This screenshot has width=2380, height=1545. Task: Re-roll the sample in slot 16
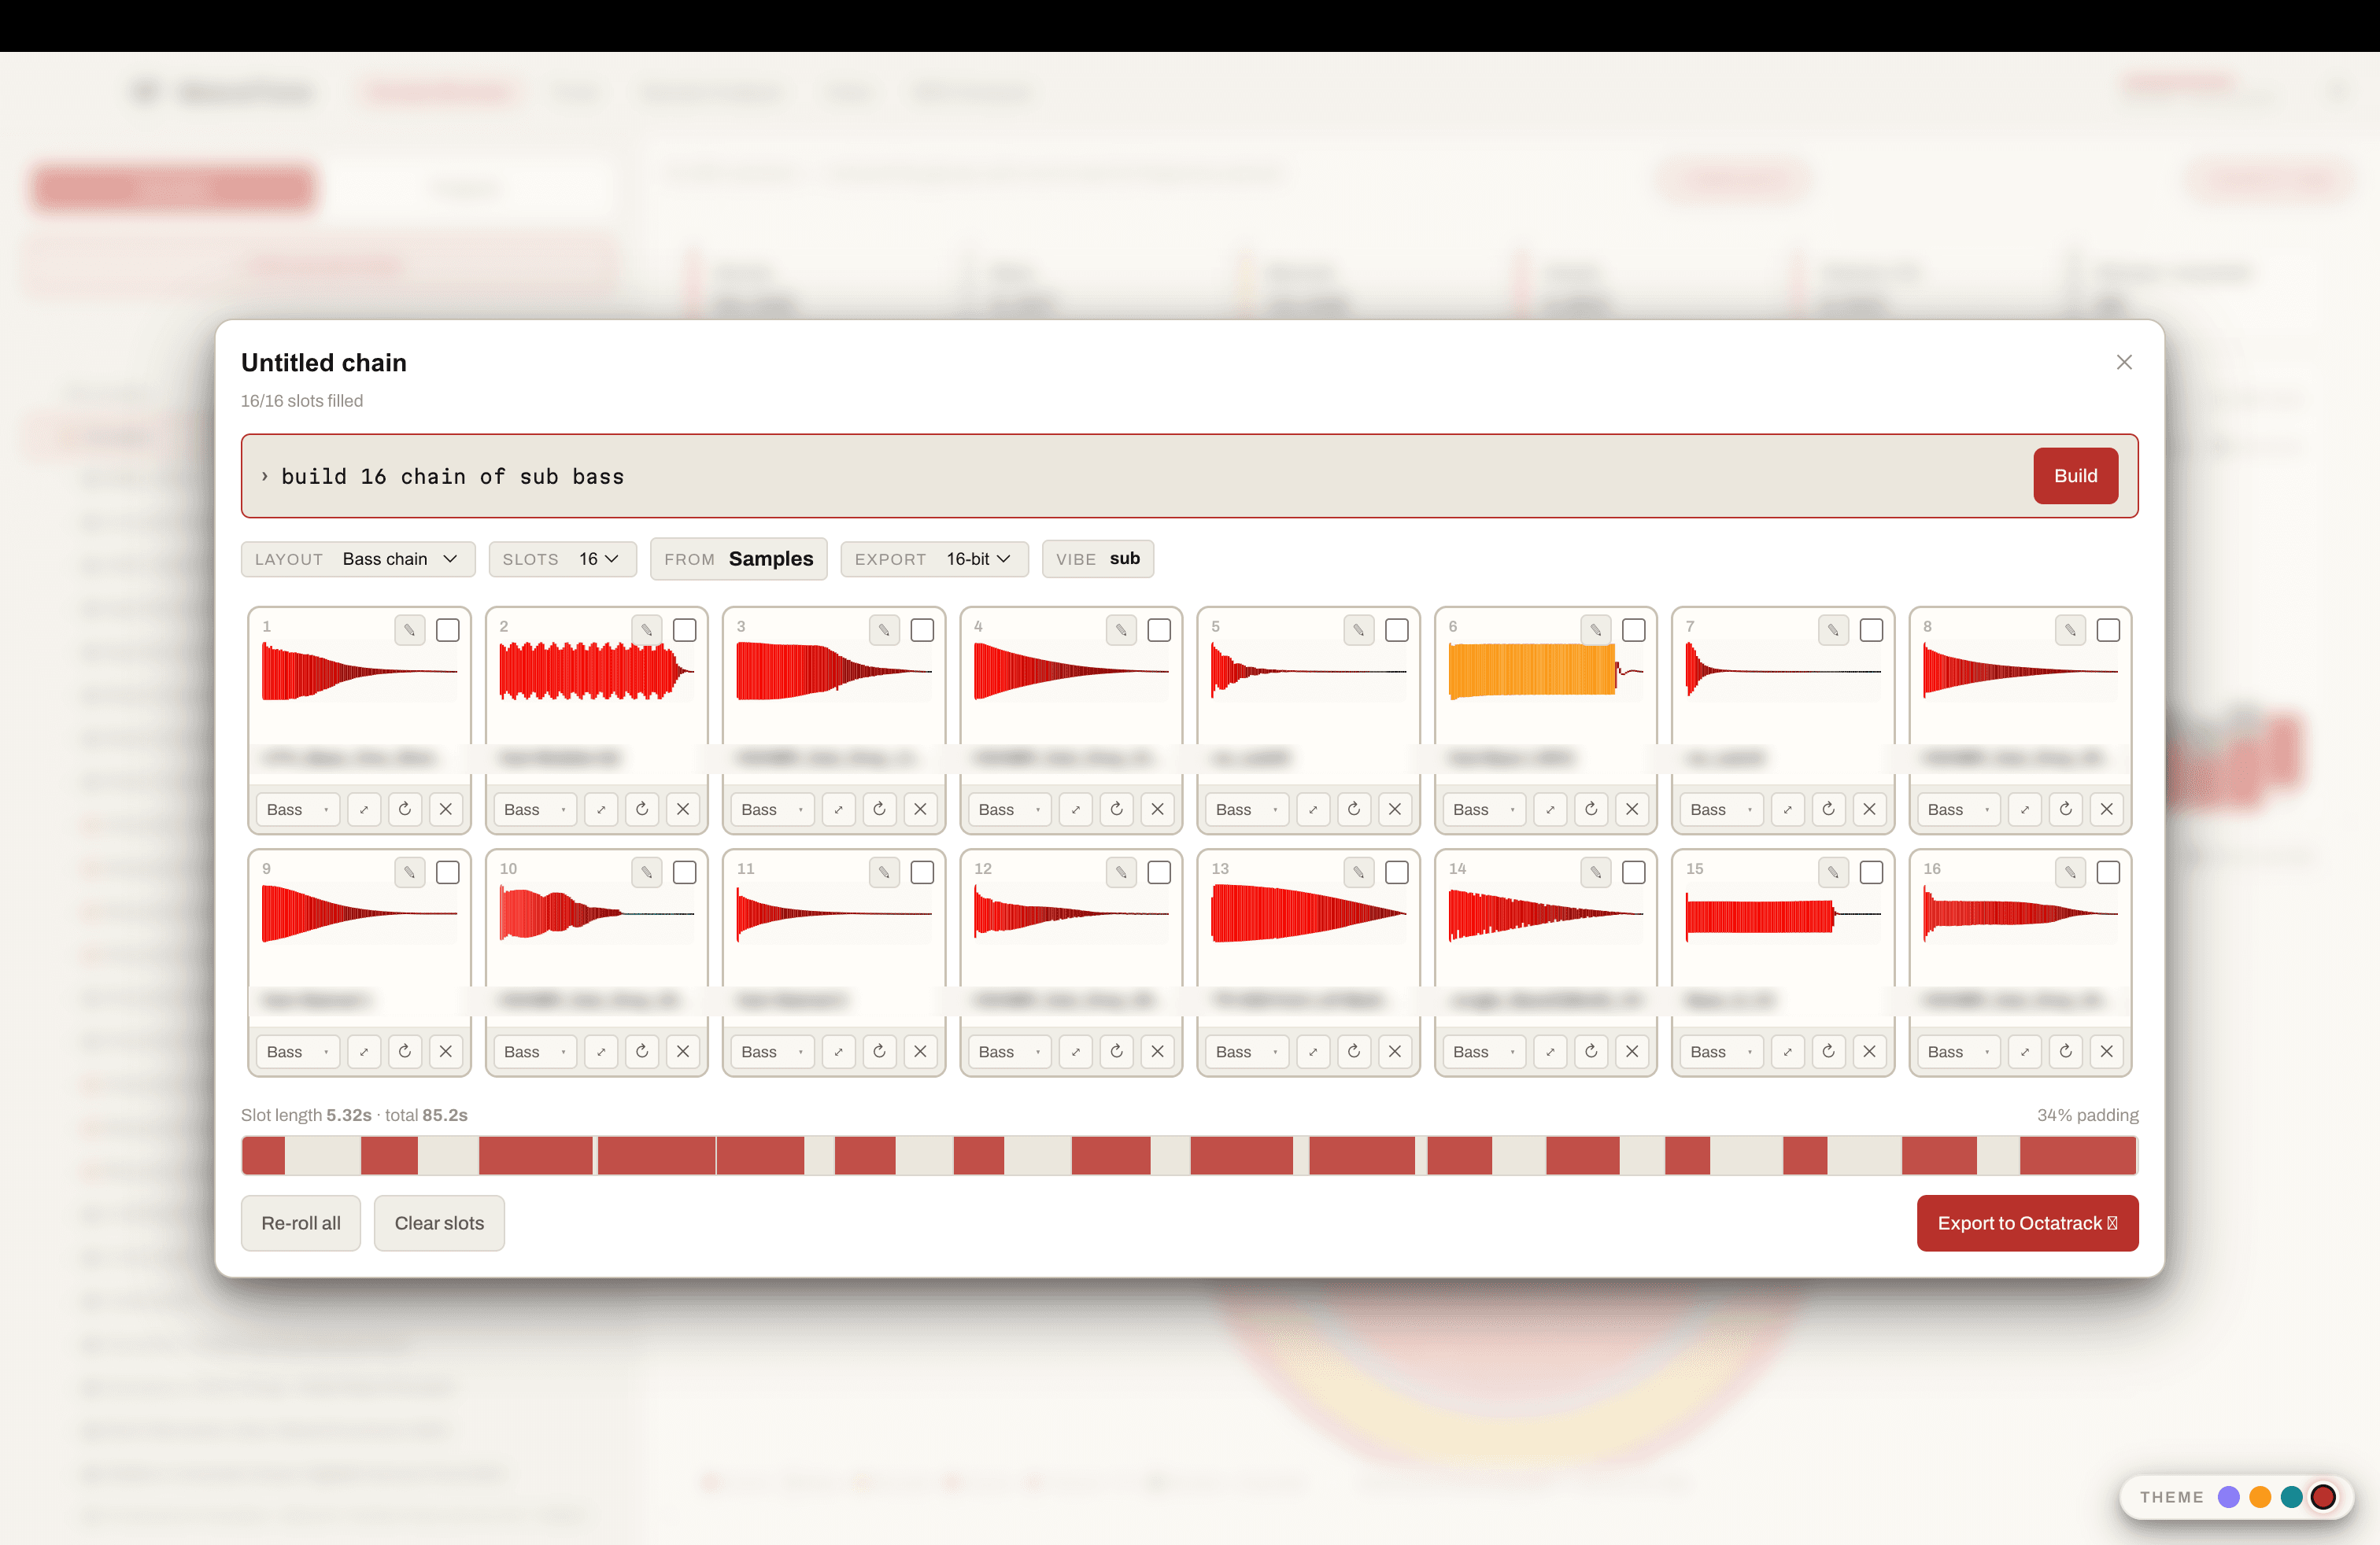2066,1050
